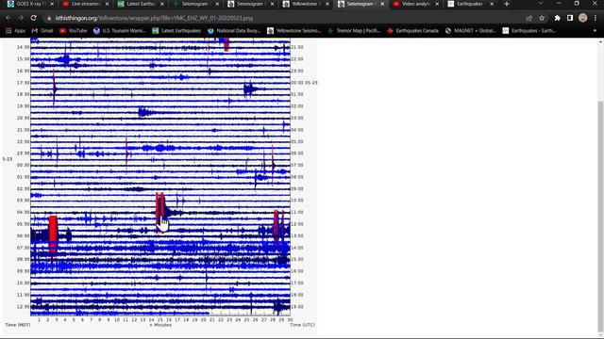Close the Live stream tab
604x339 pixels.
pyautogui.click(x=107, y=4)
